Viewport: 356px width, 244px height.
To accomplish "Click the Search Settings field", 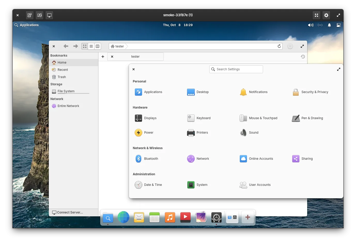I will click(x=236, y=69).
